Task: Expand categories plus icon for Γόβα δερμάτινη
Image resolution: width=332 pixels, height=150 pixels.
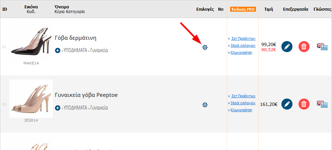Action: coord(58,50)
